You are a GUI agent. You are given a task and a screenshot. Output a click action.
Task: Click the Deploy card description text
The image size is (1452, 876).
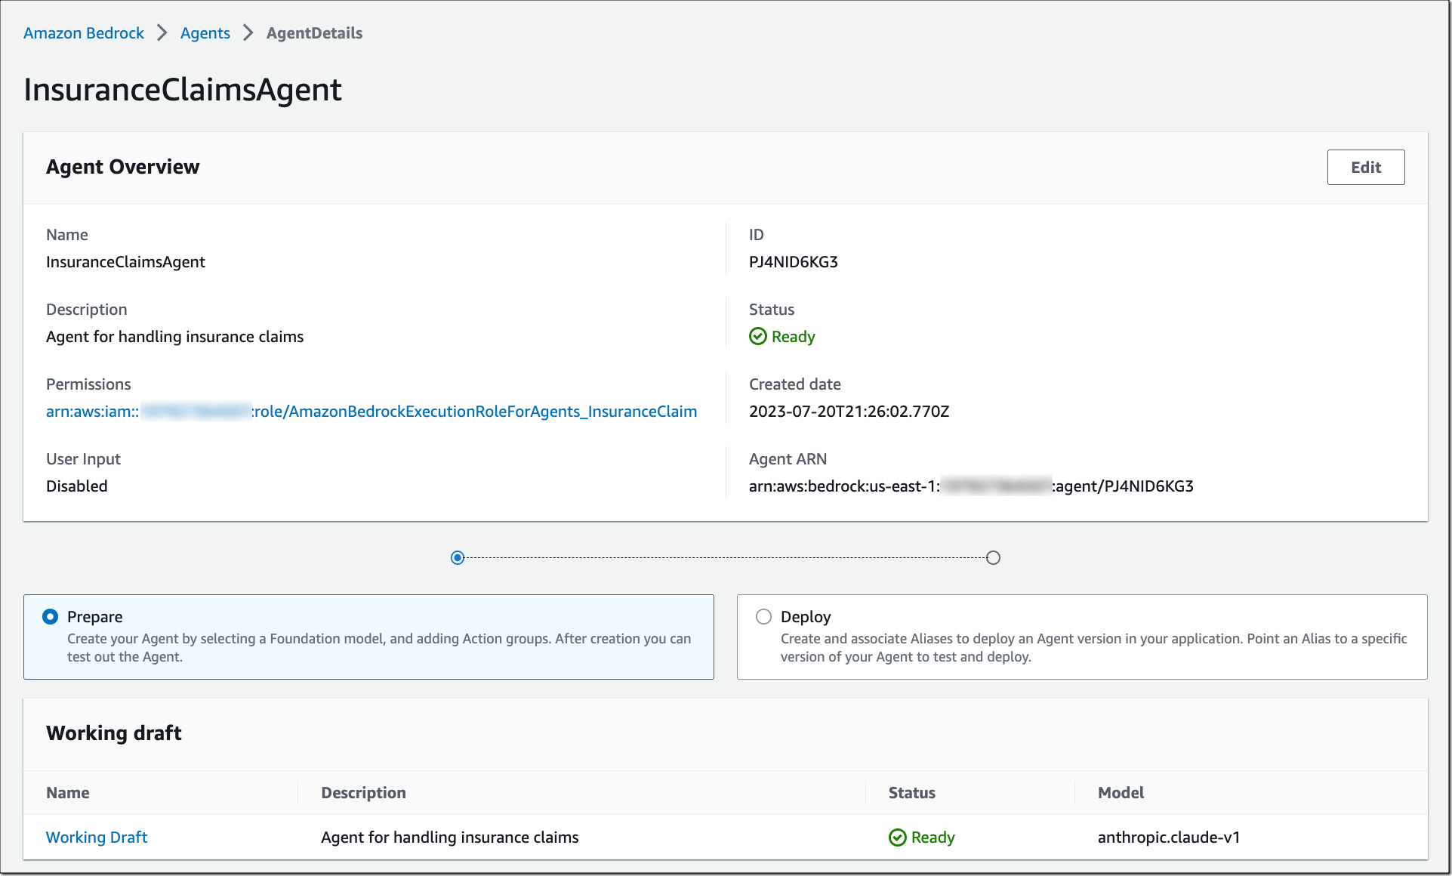1093,647
